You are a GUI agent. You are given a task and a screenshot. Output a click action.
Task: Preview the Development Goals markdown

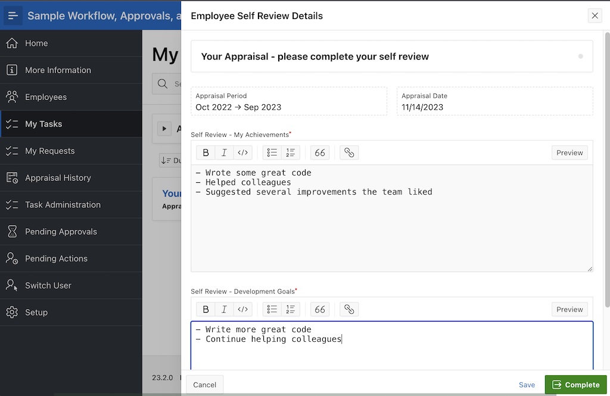coord(569,310)
